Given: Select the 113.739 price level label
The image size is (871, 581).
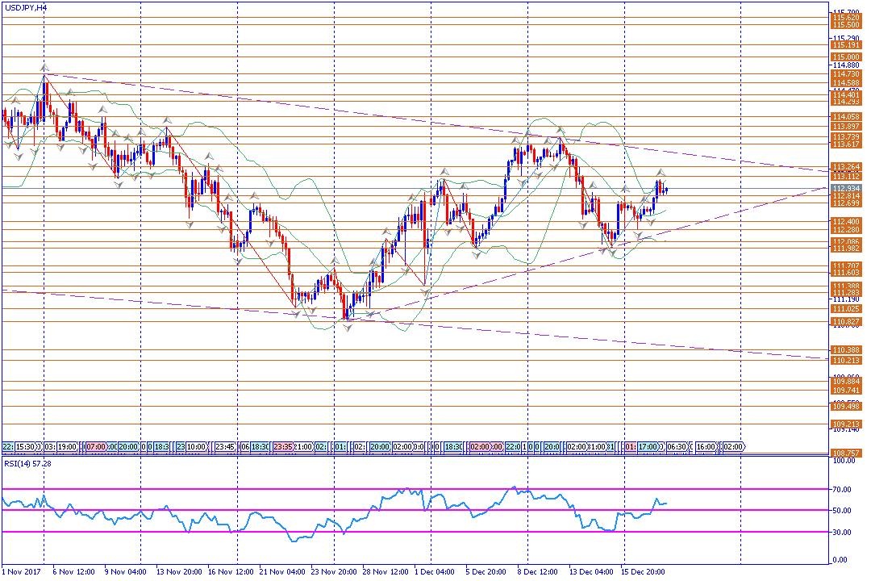Looking at the screenshot, I should click(846, 136).
